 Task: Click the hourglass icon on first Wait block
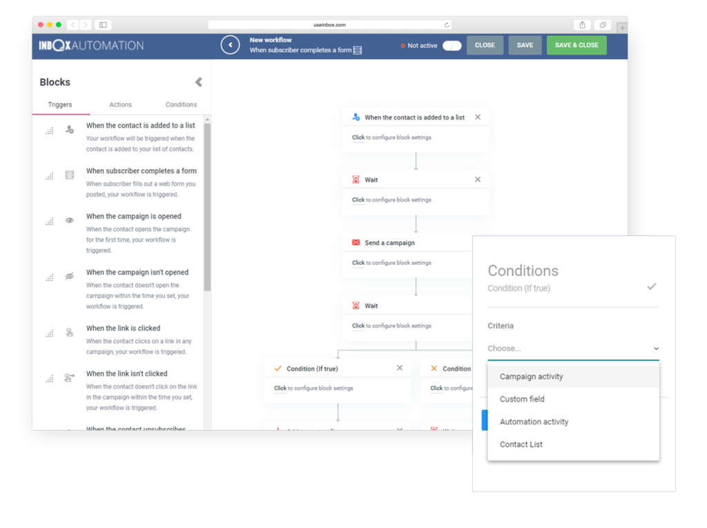tap(356, 180)
